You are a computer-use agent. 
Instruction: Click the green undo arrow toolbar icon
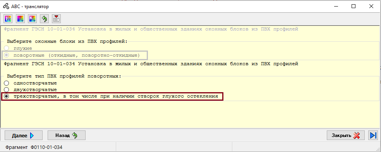click(44, 19)
